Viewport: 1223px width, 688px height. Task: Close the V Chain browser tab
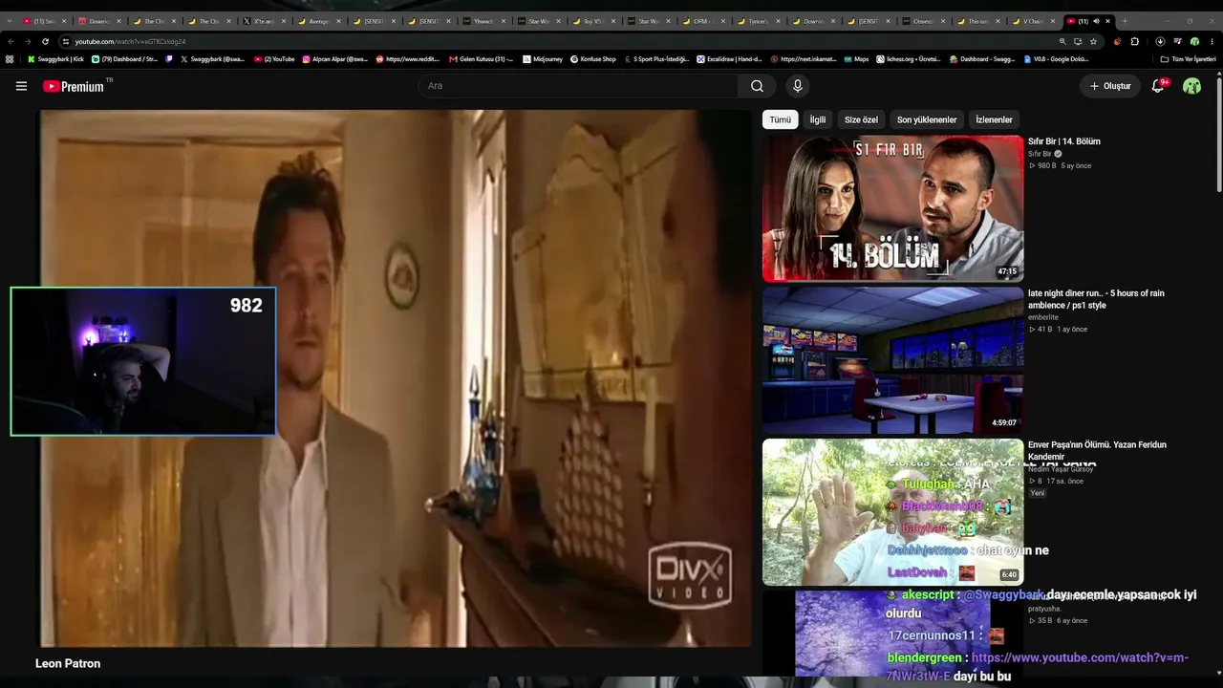1053,21
